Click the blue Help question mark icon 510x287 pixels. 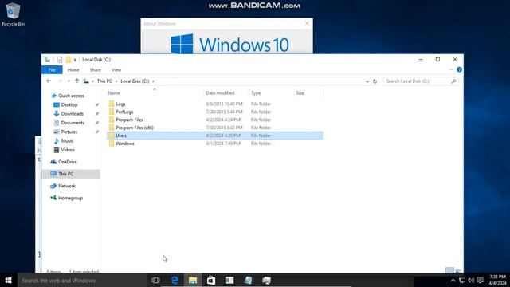pos(459,69)
